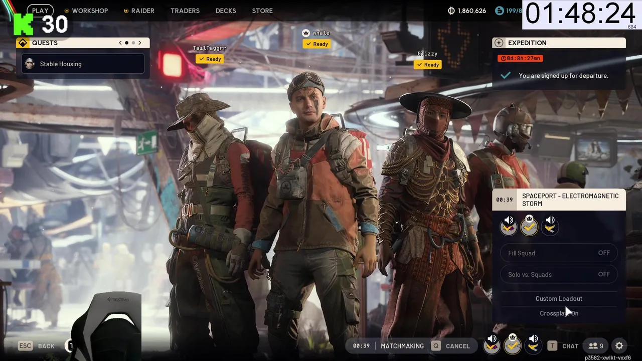The width and height of the screenshot is (642, 361).
Task: Open the friends list showing 9
Action: (x=596, y=346)
